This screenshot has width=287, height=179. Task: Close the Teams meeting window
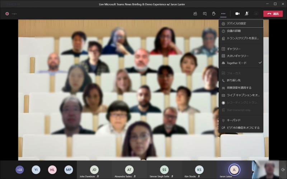[283, 4]
